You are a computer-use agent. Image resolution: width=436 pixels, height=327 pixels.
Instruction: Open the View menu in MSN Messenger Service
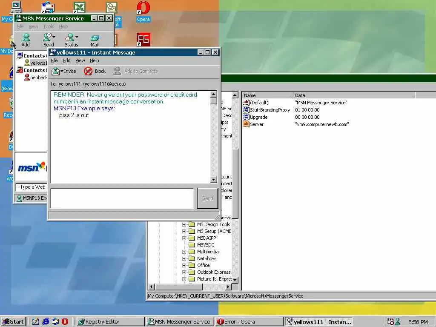(x=33, y=26)
